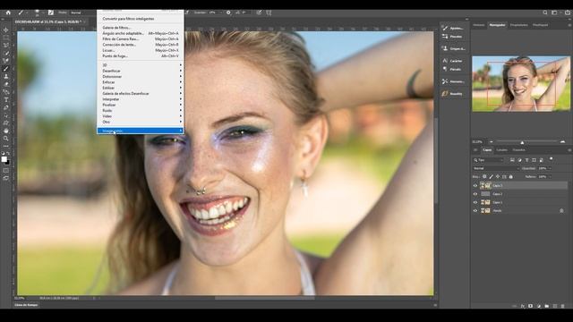Open the Carácter collapsed panel icon

point(445,61)
